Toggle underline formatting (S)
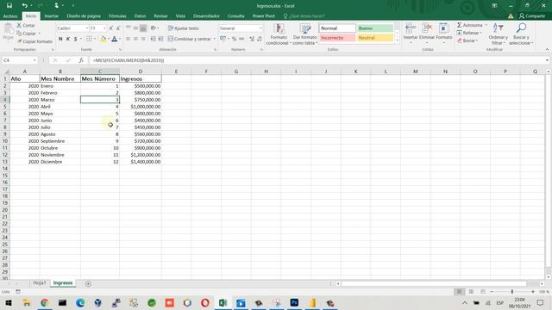The height and width of the screenshot is (310, 552). click(x=75, y=39)
